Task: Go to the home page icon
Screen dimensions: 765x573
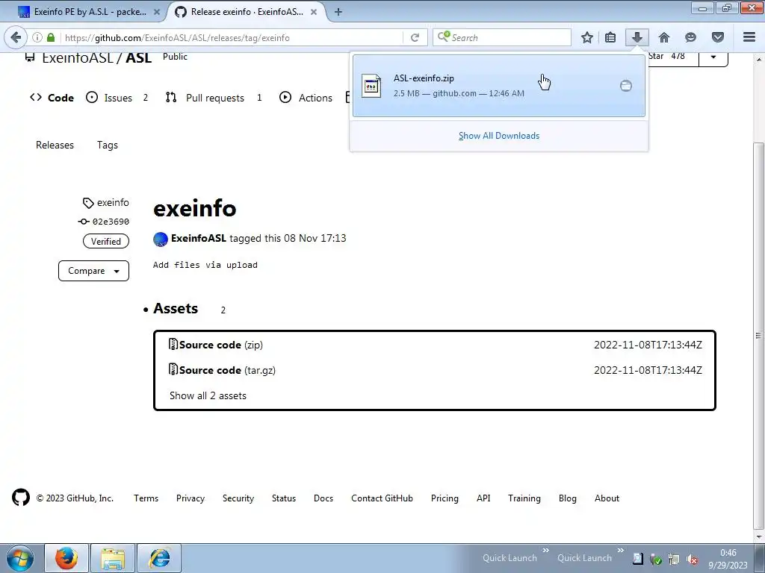Action: (x=664, y=37)
